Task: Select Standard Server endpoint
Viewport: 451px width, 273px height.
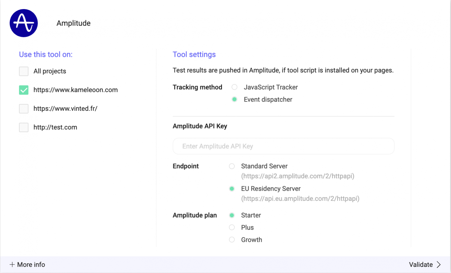Action: click(x=232, y=166)
